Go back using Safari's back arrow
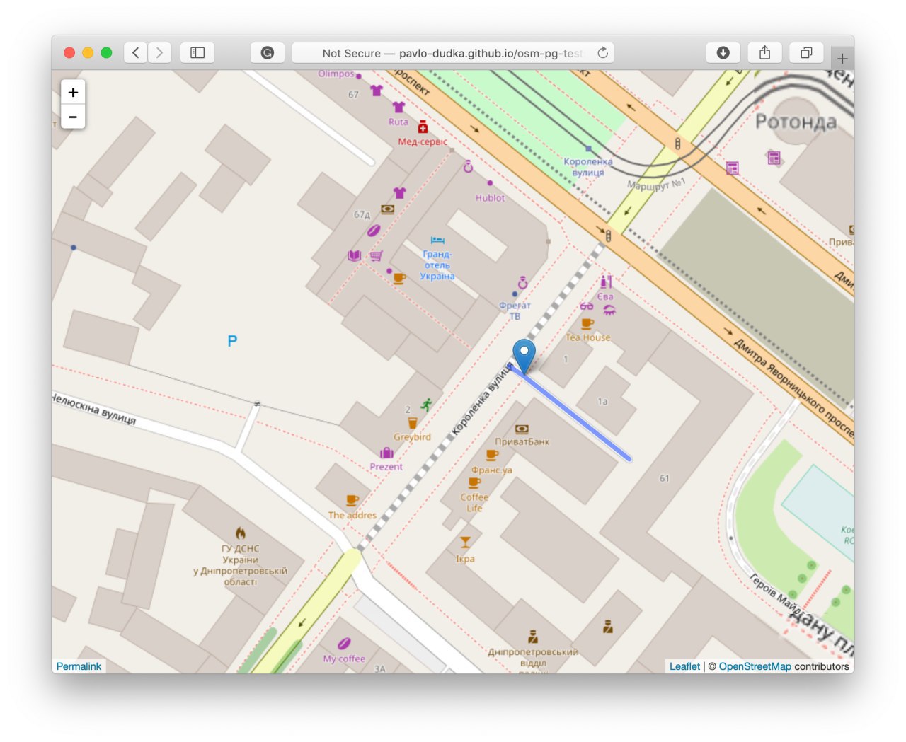 tap(136, 53)
